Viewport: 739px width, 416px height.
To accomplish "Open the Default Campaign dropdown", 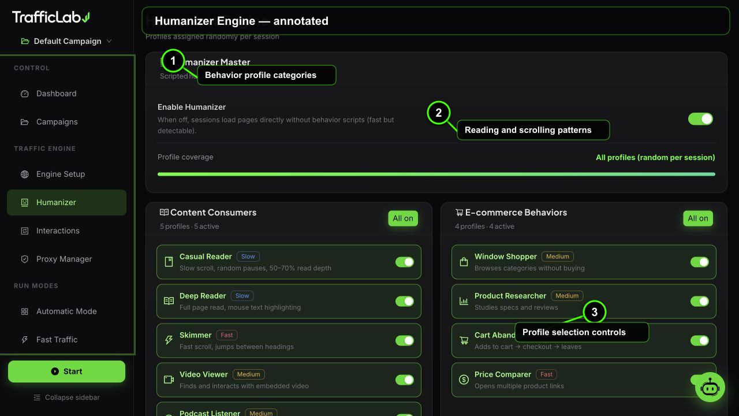I will 66,41.
